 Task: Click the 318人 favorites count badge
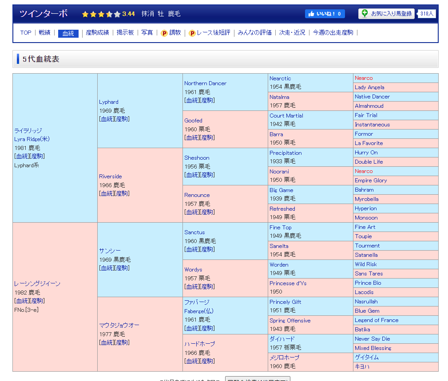(427, 14)
